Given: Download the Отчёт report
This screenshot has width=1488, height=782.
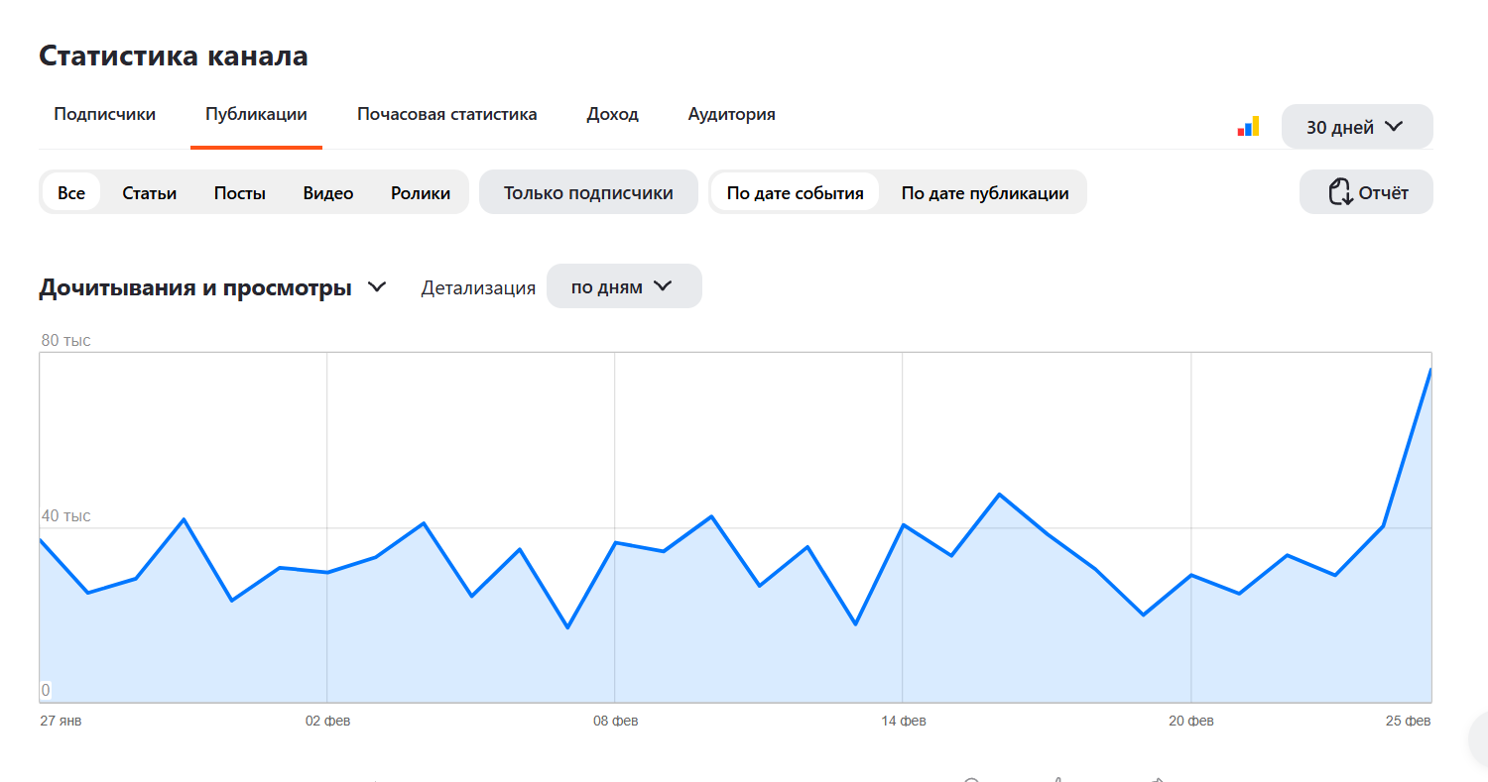Looking at the screenshot, I should tap(1366, 192).
